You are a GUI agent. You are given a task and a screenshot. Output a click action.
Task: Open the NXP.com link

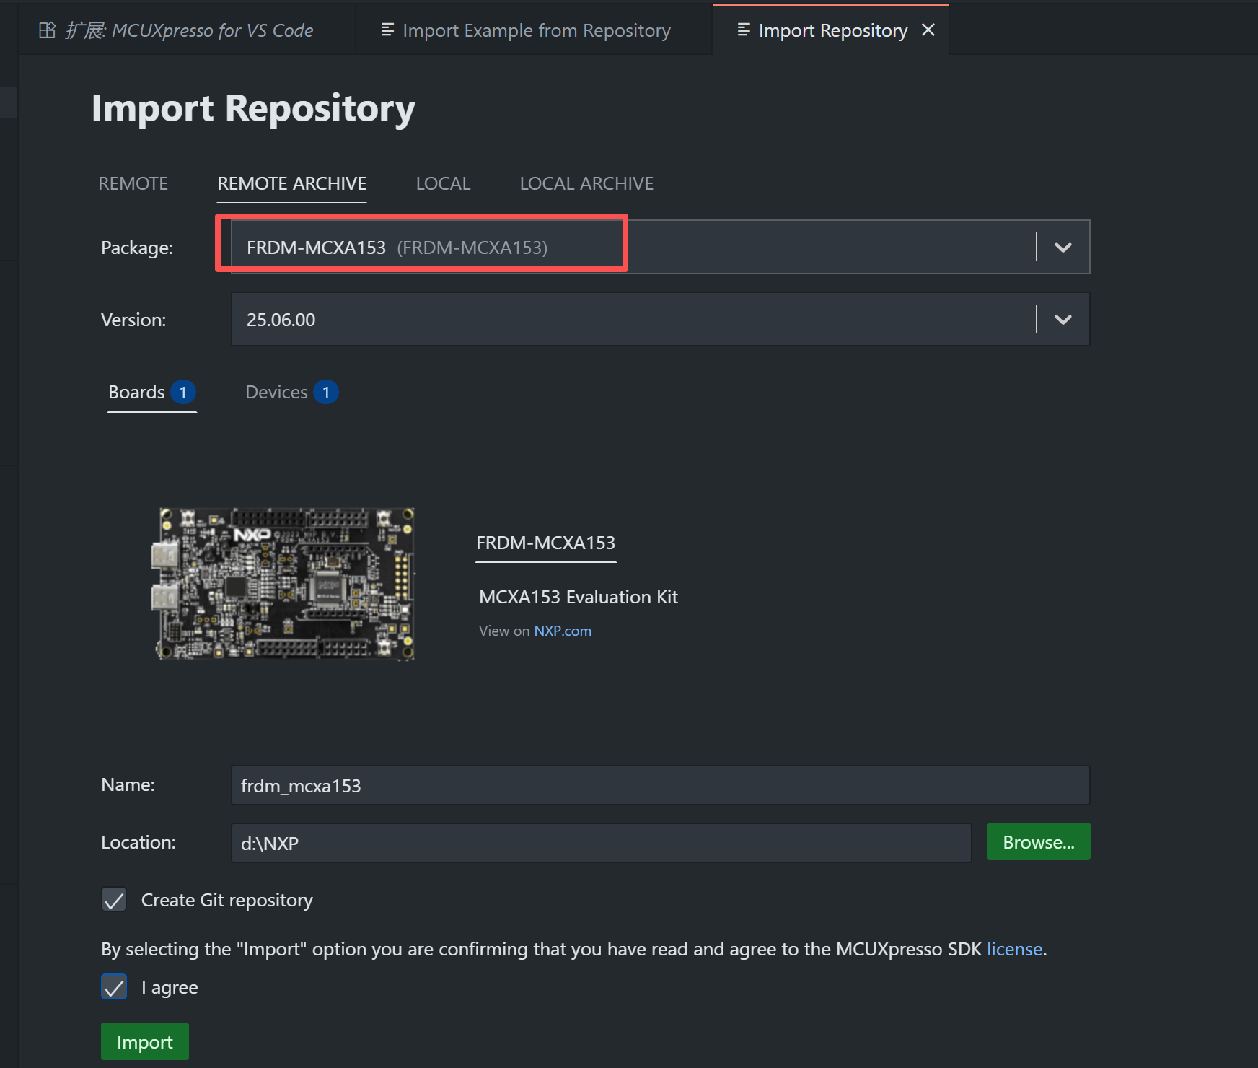[563, 631]
